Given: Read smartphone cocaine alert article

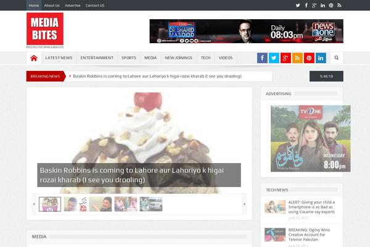Looking at the screenshot, I should pyautogui.click(x=311, y=207).
